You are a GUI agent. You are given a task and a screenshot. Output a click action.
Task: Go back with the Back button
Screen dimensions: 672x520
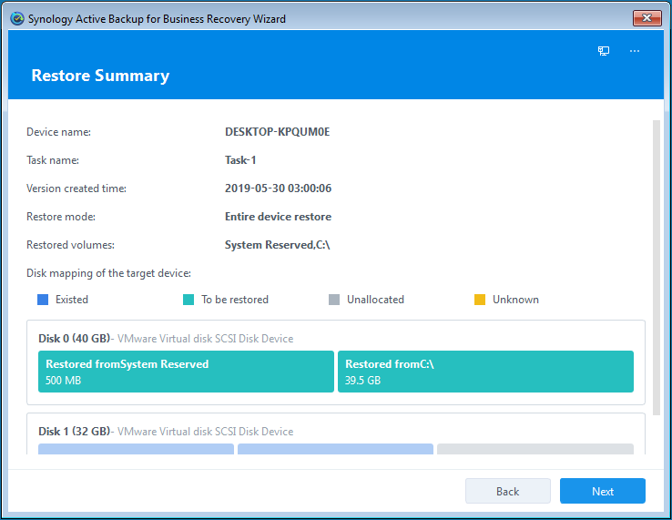point(507,491)
